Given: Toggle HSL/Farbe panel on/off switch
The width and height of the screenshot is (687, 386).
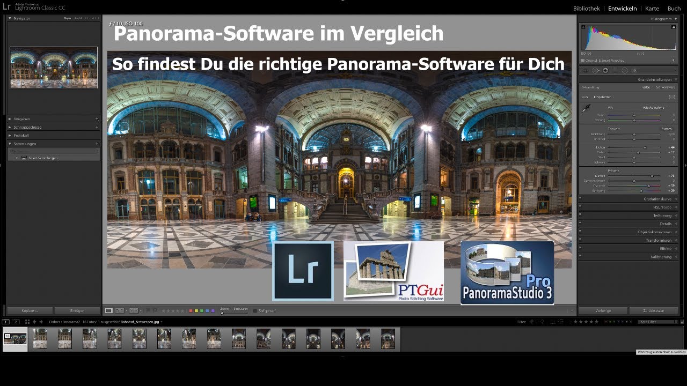Looking at the screenshot, I should 580,207.
